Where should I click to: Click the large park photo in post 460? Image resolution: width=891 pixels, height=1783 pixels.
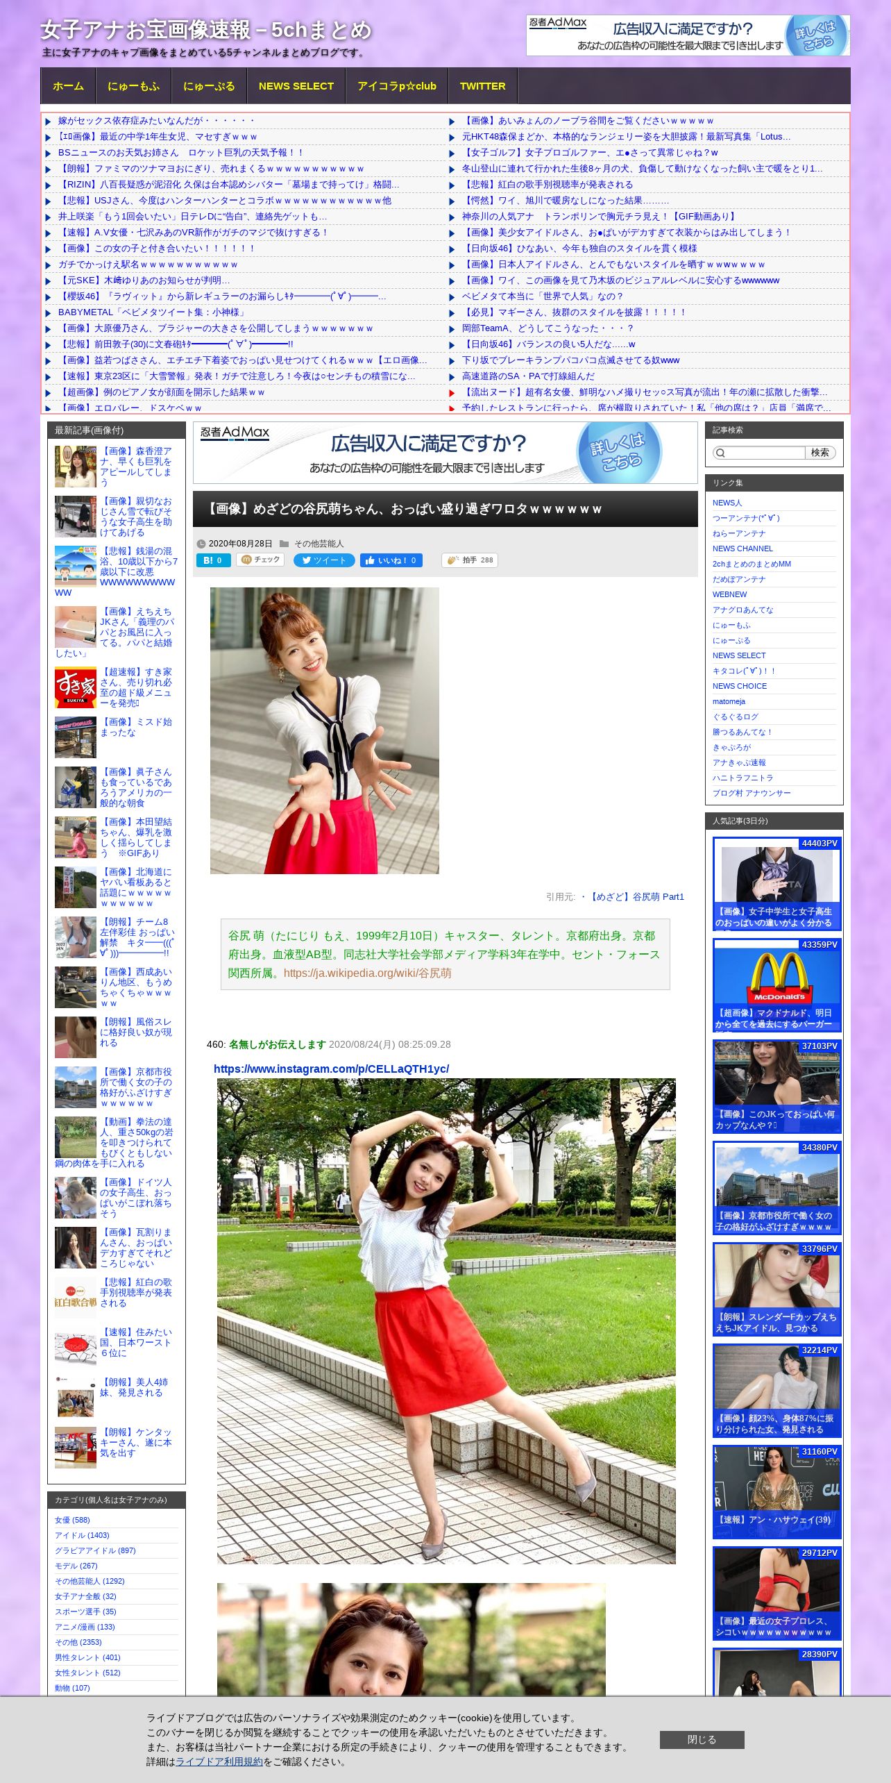[446, 1321]
